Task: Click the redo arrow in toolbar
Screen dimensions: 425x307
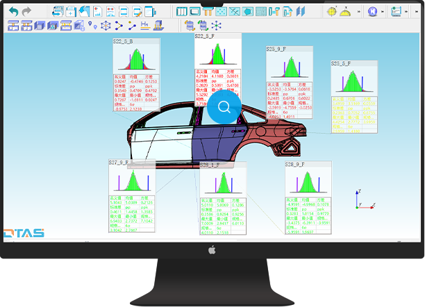Action: coord(26,12)
